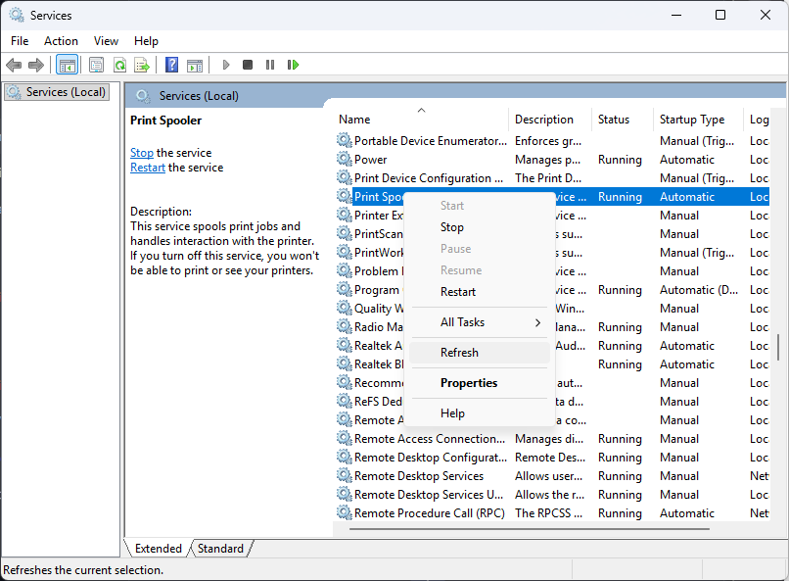Viewport: 789px width, 581px height.
Task: Switch to the Standard tab
Action: [221, 549]
